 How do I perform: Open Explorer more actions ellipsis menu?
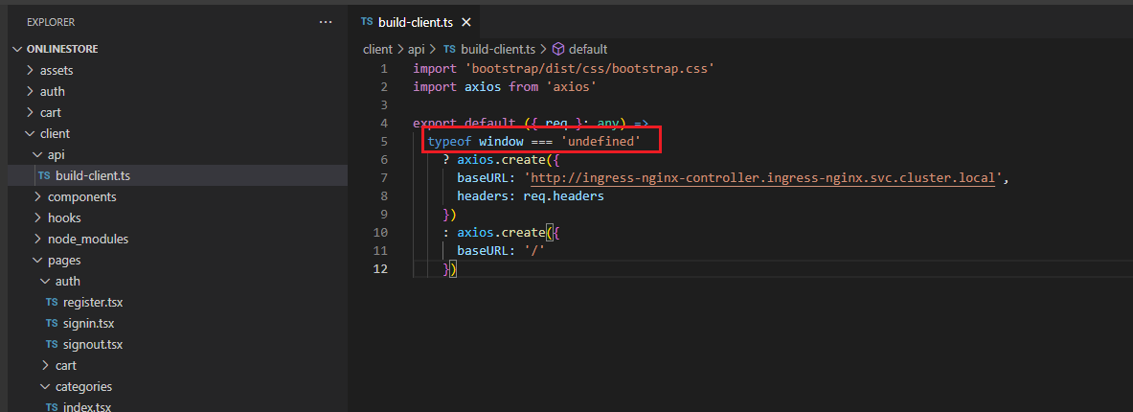coord(327,21)
